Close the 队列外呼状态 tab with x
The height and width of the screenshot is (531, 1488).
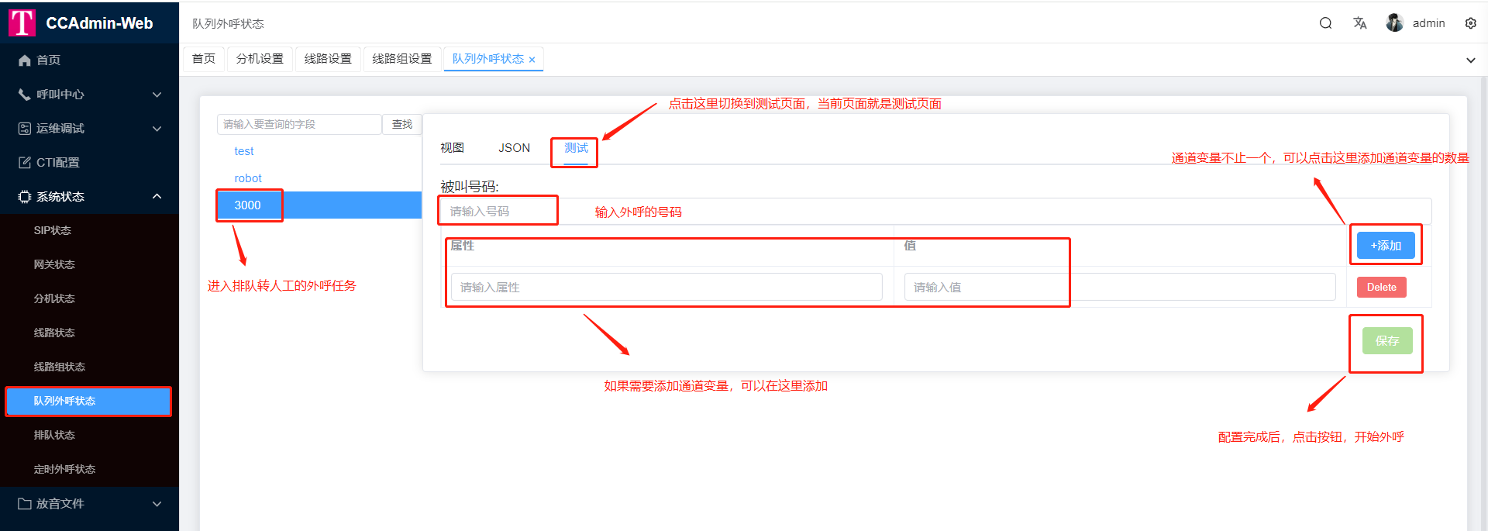pyautogui.click(x=532, y=60)
